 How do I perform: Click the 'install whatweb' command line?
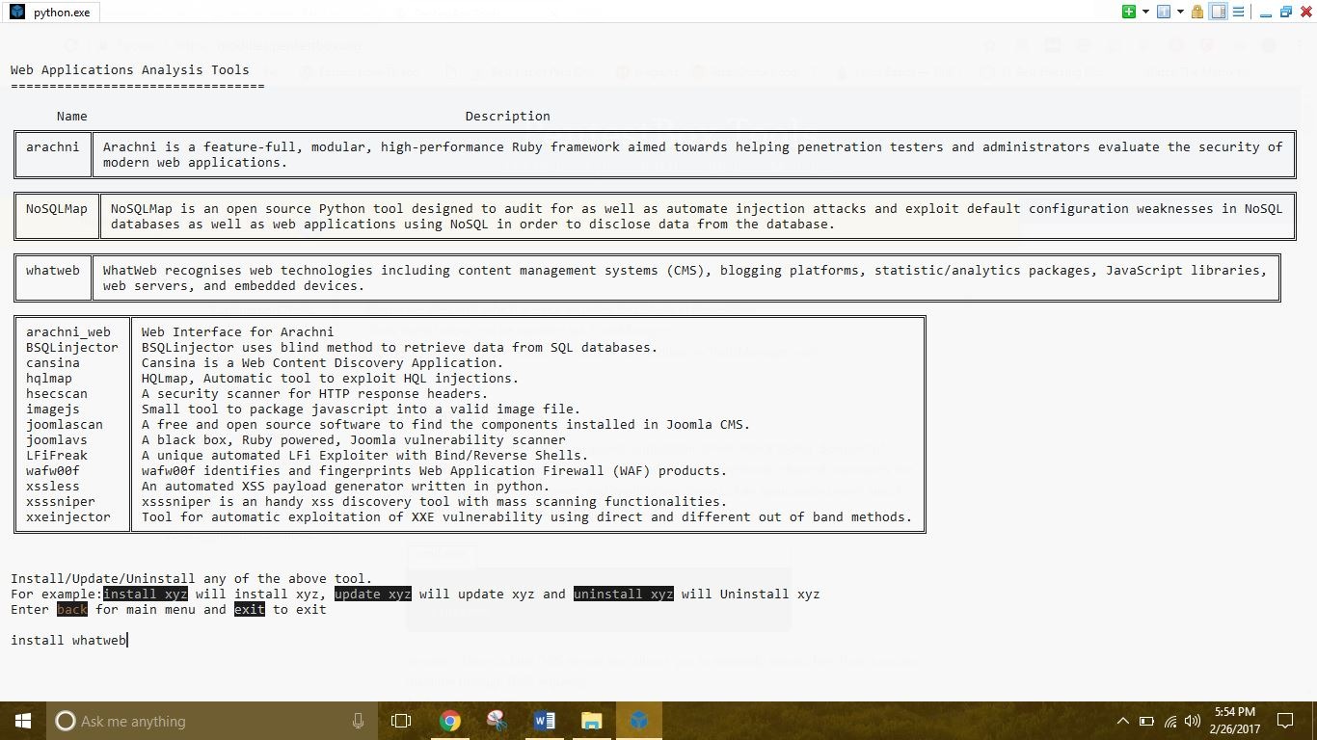click(x=68, y=640)
